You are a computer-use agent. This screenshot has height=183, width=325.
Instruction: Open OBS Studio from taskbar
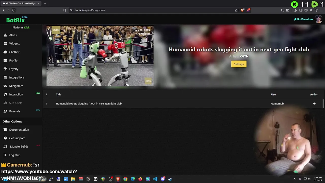110,179
